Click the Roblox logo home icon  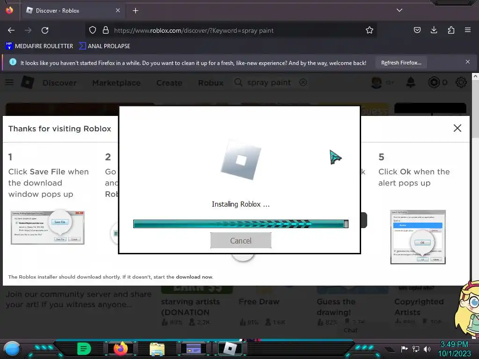(x=28, y=82)
